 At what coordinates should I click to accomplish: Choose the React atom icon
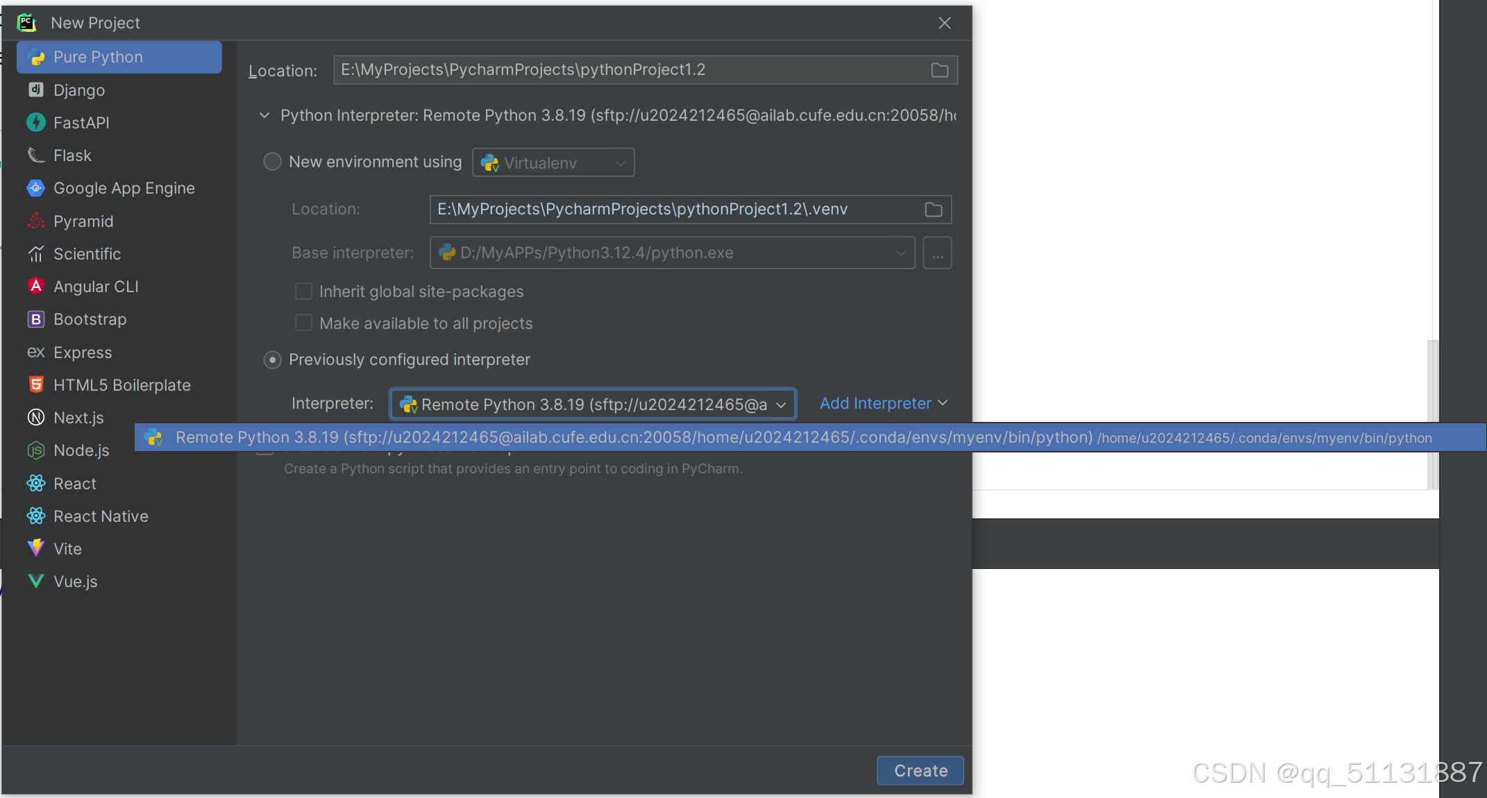click(36, 484)
